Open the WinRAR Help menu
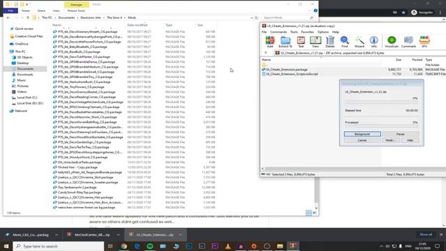Image resolution: width=446 pixels, height=251 pixels. (336, 32)
